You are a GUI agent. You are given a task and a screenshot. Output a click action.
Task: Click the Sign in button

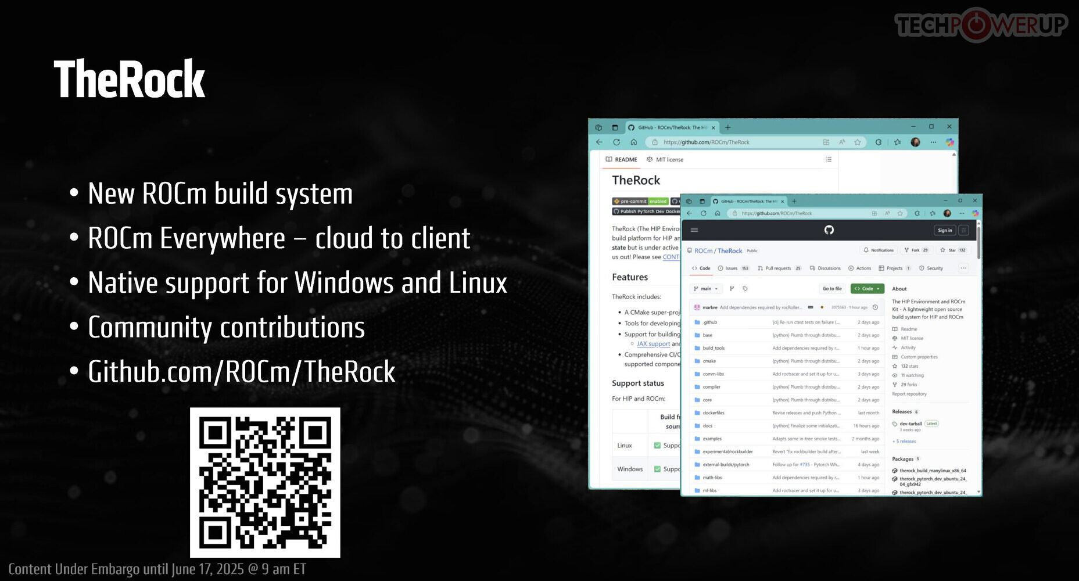coord(945,230)
